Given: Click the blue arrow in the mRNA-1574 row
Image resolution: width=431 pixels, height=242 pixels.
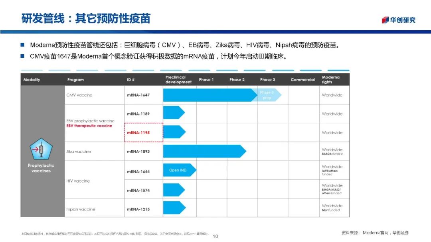Looking at the screenshot, I should point(174,190).
